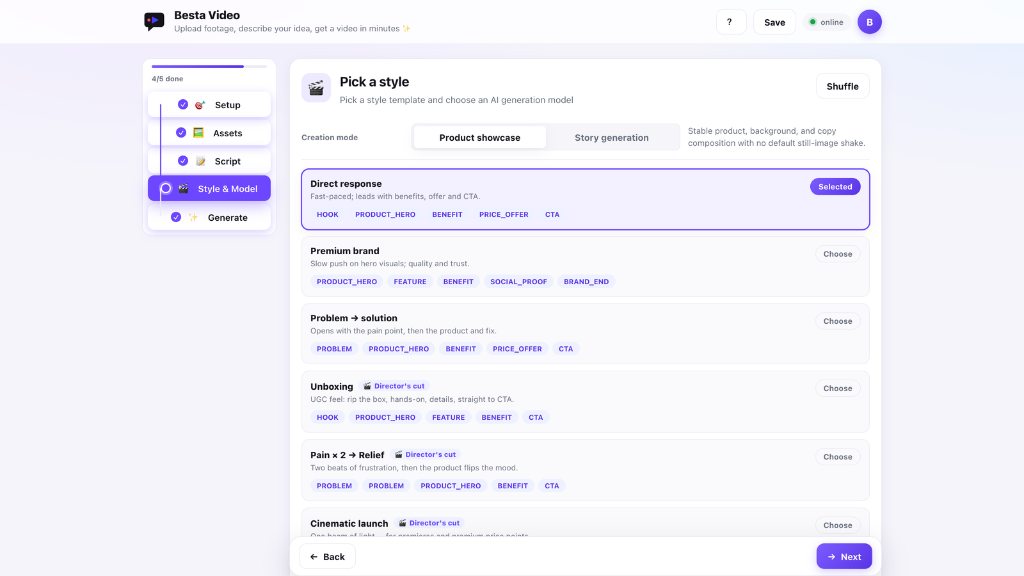Viewport: 1024px width, 576px height.
Task: Click the FEATURE tag in Unboxing
Action: point(449,417)
